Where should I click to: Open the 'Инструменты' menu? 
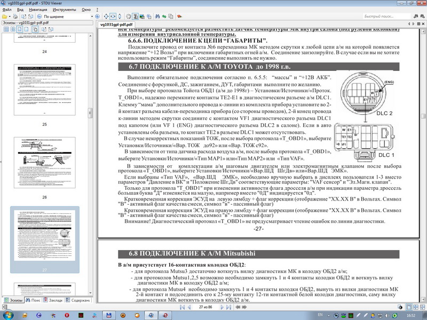[x=64, y=10]
